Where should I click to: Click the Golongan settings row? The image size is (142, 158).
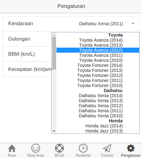coord(27,39)
